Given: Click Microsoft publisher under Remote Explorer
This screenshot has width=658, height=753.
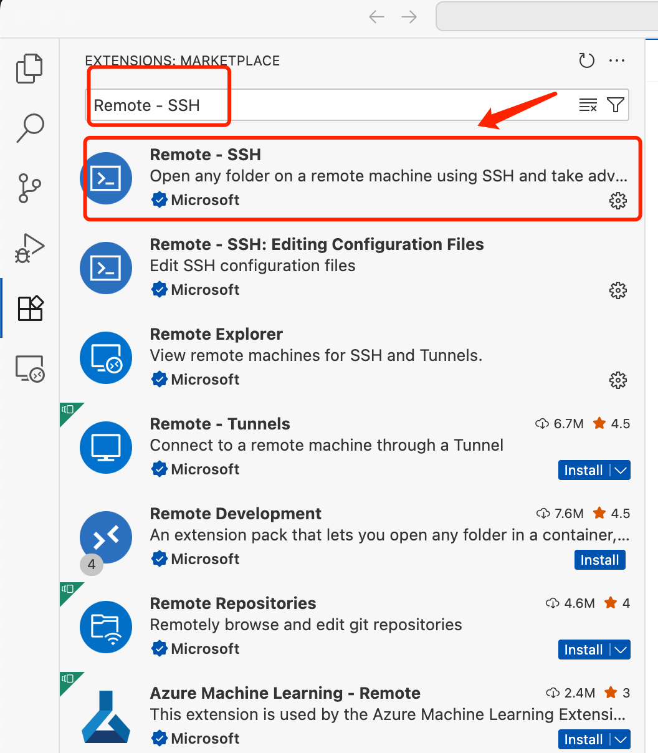Looking at the screenshot, I should click(x=205, y=380).
